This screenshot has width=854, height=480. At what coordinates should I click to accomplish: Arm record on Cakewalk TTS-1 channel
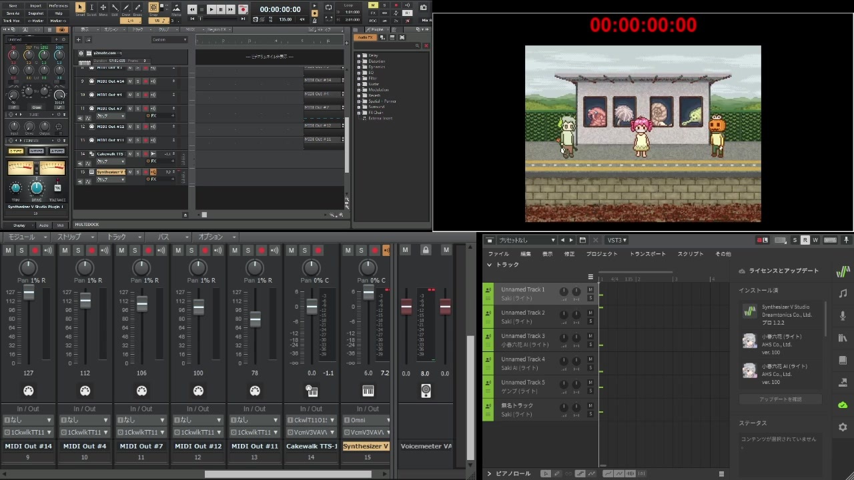click(318, 250)
